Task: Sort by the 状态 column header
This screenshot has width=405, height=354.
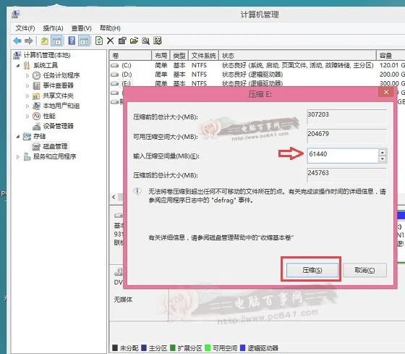Action: click(x=297, y=55)
